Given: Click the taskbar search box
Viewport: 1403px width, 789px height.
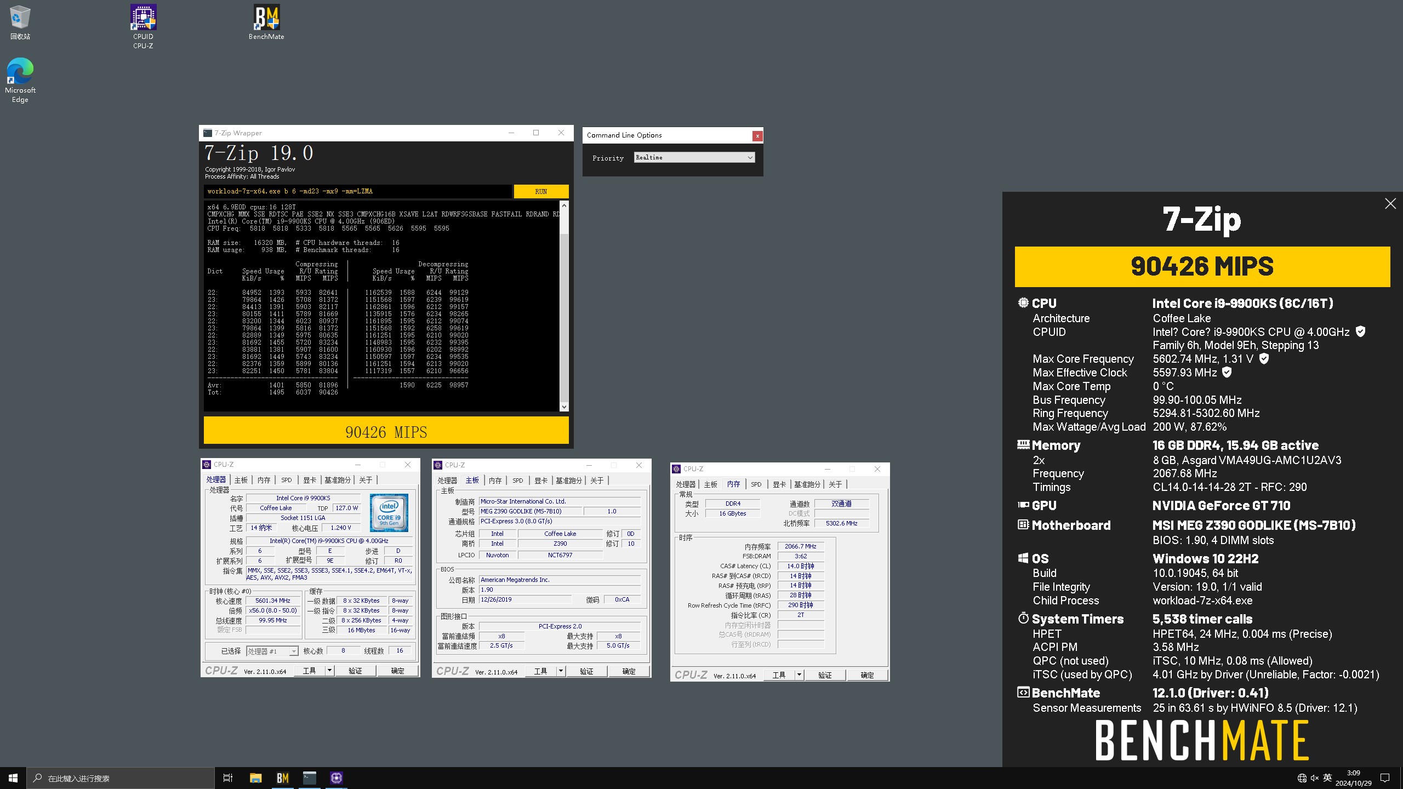Looking at the screenshot, I should point(121,777).
